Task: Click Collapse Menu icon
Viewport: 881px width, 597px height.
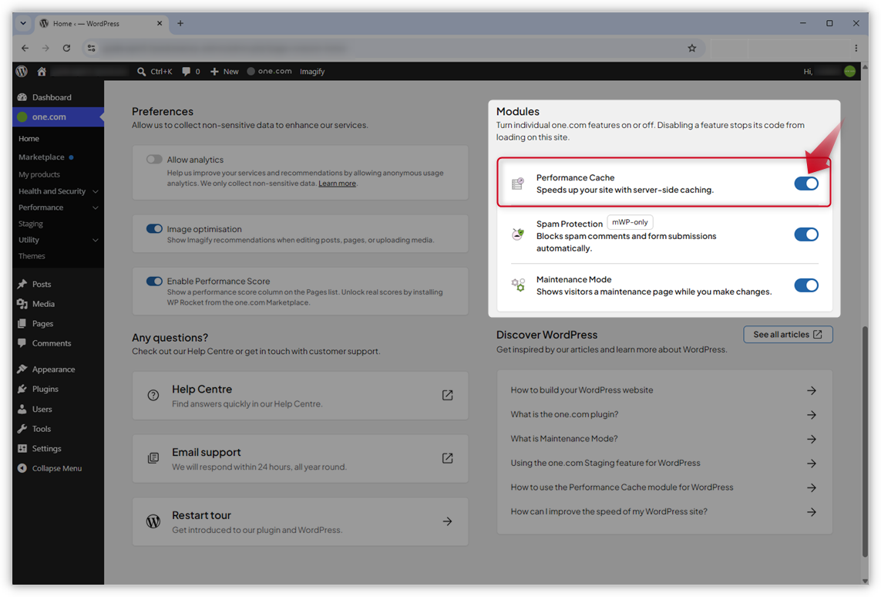Action: [22, 468]
